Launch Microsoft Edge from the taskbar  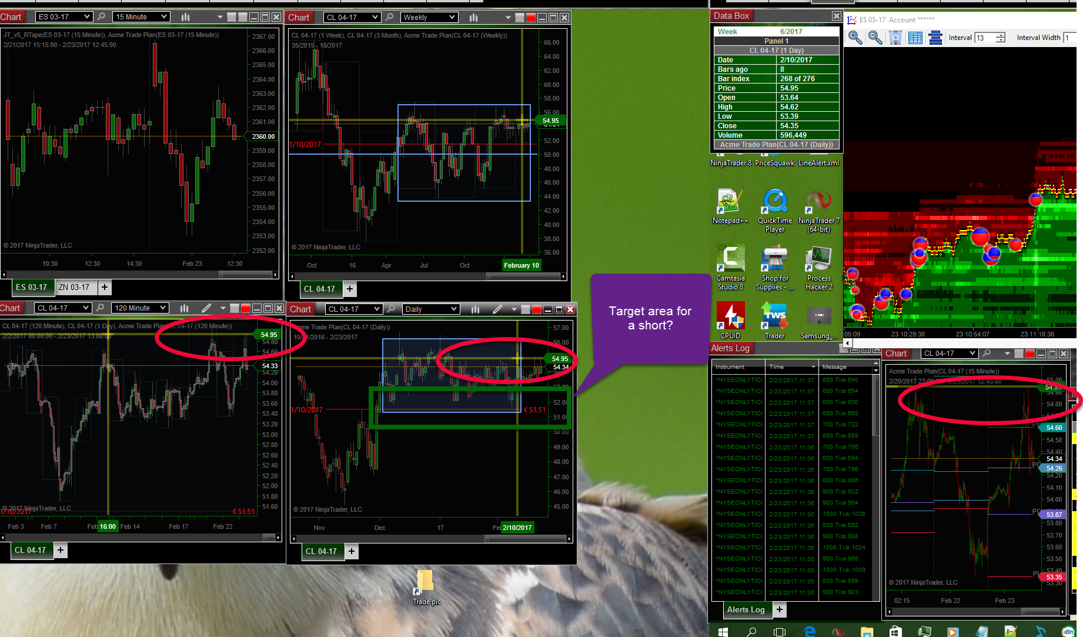[810, 631]
